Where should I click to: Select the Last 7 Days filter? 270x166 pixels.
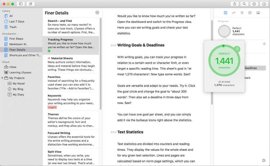tap(21, 22)
